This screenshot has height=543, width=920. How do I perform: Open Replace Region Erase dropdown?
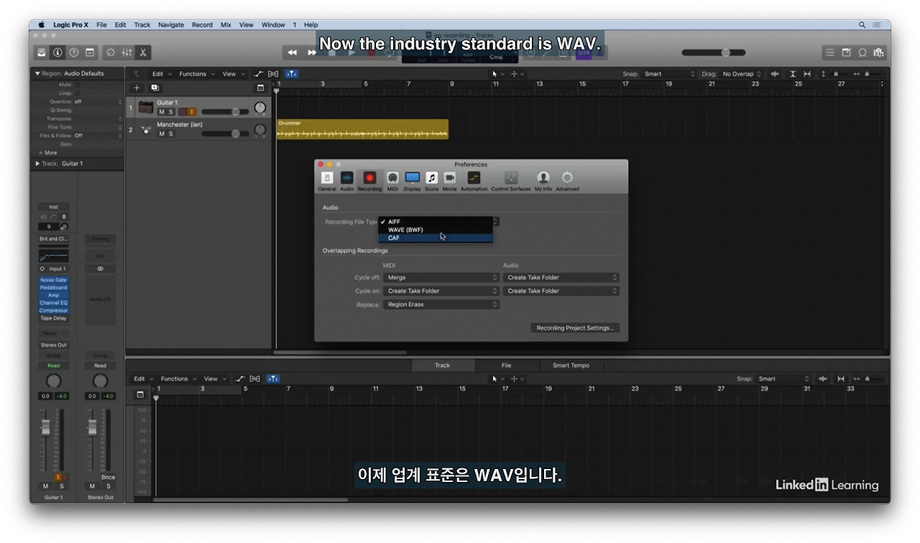pos(441,305)
